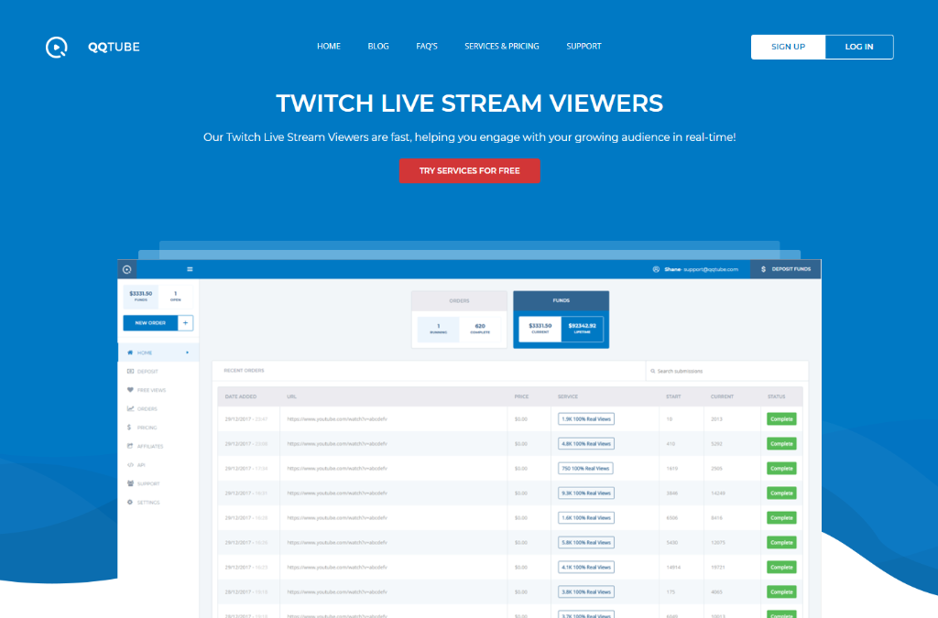Open the hamburger menu in dashboard header

pyautogui.click(x=190, y=269)
